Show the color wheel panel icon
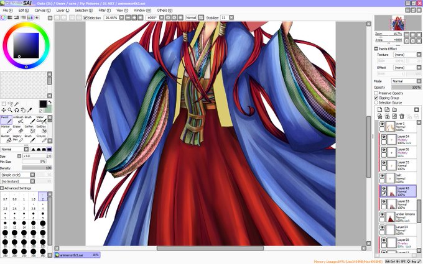Viewport: 423px width, 264px height. click(3, 17)
